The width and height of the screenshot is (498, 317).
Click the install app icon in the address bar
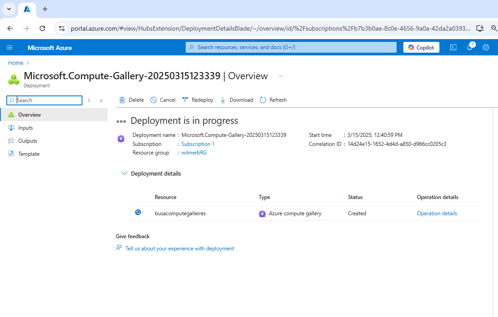480,28
